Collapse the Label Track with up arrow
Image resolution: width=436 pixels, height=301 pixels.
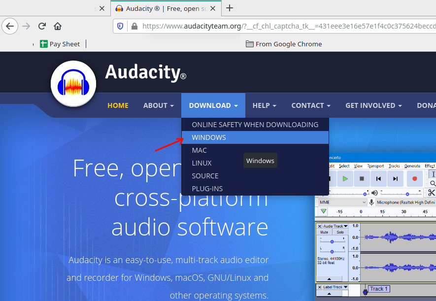[329, 294]
